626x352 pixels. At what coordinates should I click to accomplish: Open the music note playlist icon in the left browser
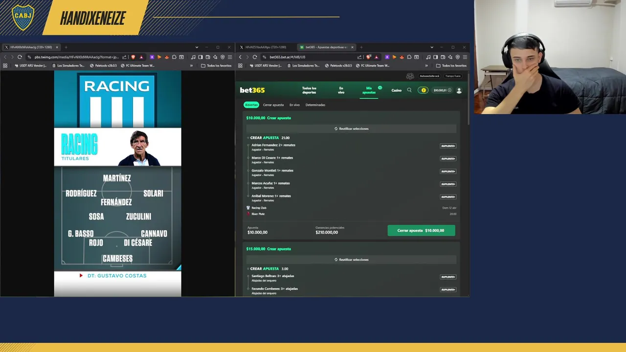193,57
